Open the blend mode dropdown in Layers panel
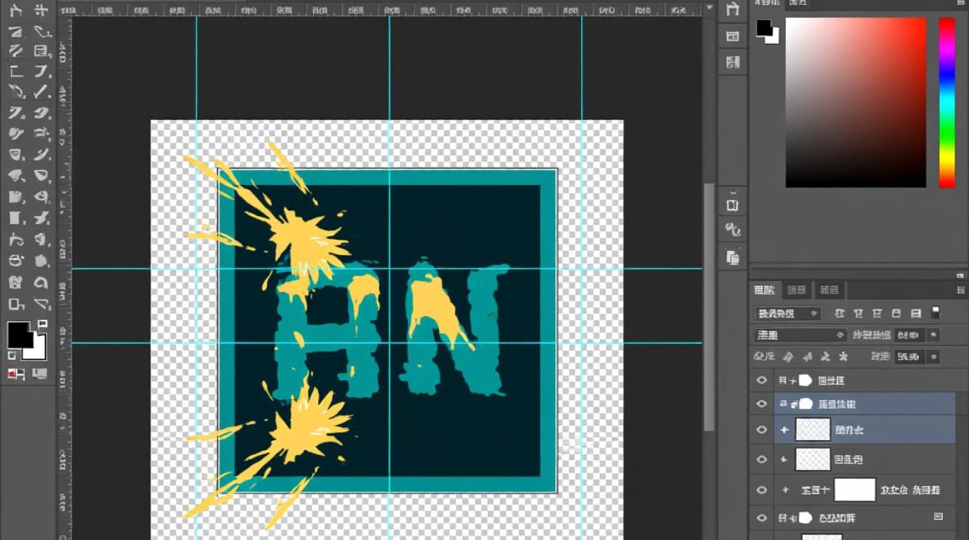The image size is (969, 540). click(x=800, y=336)
